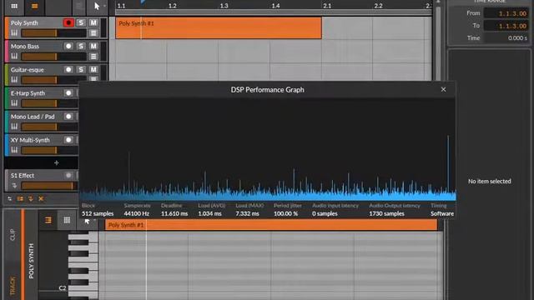Toggle the S1 Effect track record dot
Viewport: 534px width, 300px height.
click(x=68, y=176)
